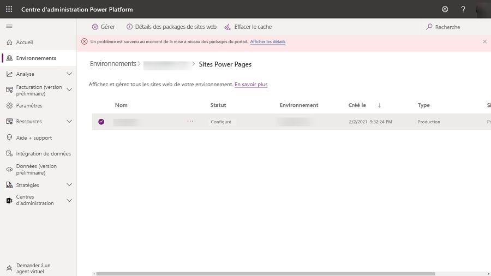Click the 2/2/2021, 9:32:24 PM date cell
Screen dimensions: 491x276
[370, 122]
